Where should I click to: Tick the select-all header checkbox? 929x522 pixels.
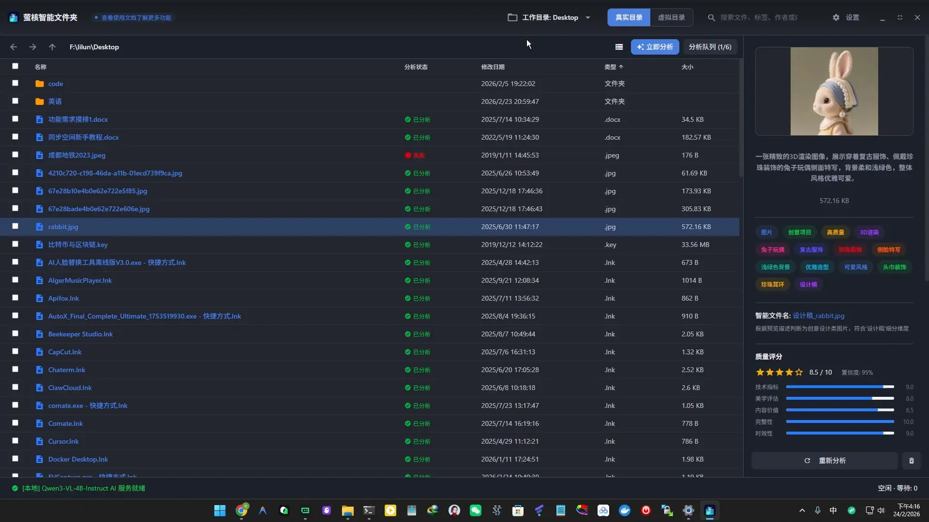tap(15, 66)
